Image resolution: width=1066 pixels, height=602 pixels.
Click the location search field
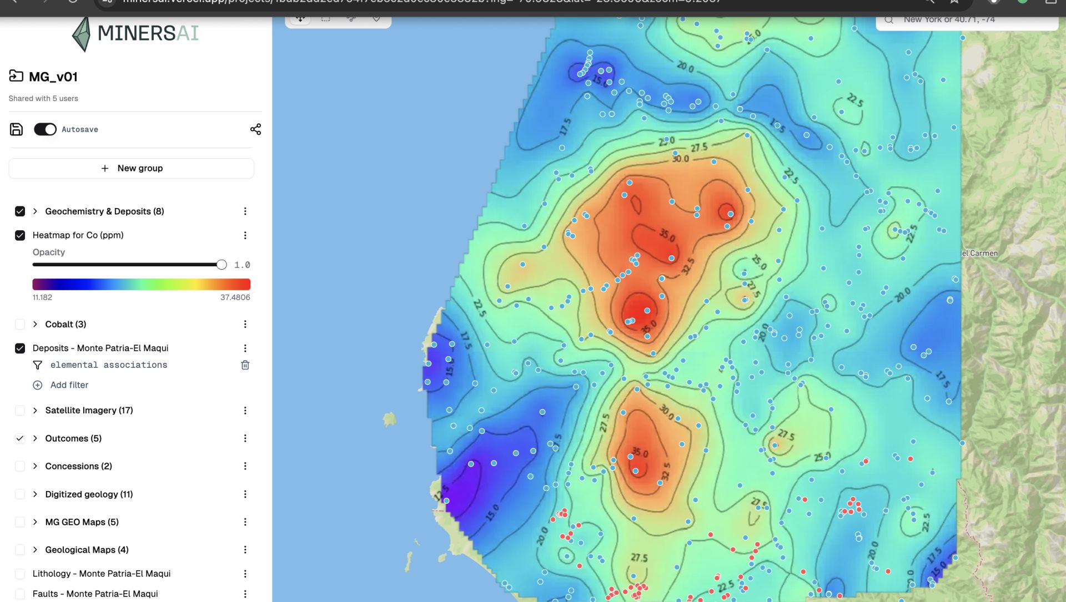click(x=967, y=20)
